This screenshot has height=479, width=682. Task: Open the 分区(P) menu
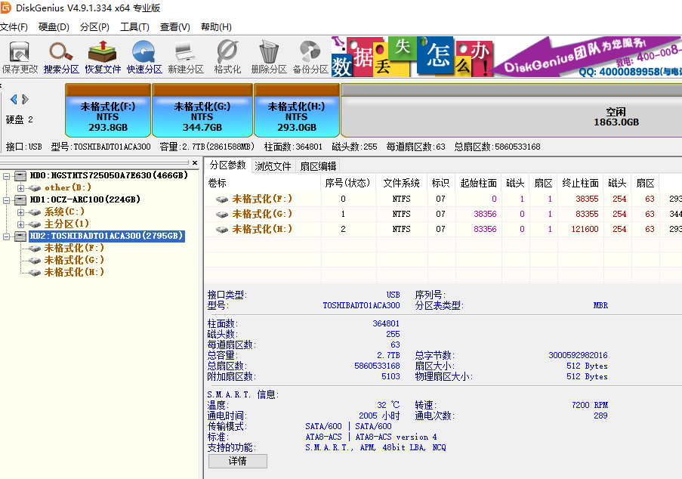[95, 27]
